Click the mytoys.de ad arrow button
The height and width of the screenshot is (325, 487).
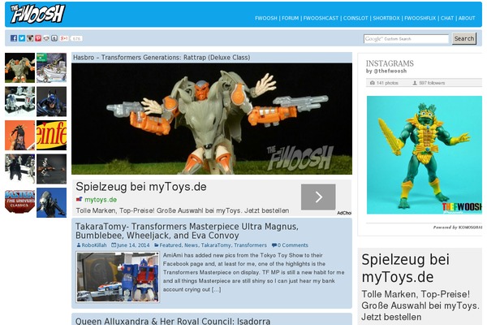coord(318,197)
